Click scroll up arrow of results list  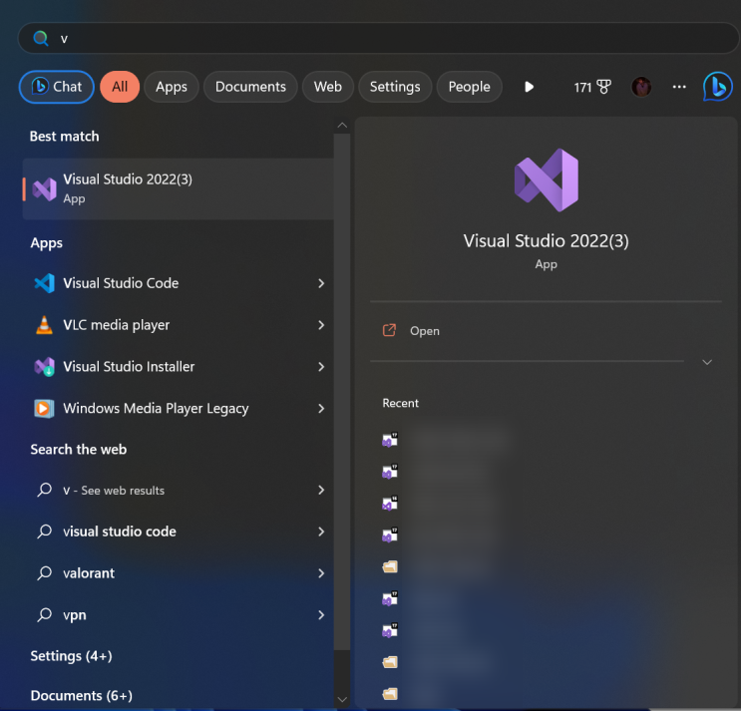point(342,126)
